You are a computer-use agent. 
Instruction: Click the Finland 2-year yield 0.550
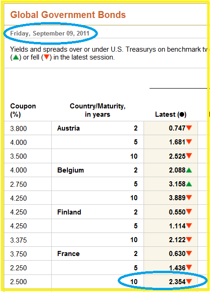click(x=177, y=212)
